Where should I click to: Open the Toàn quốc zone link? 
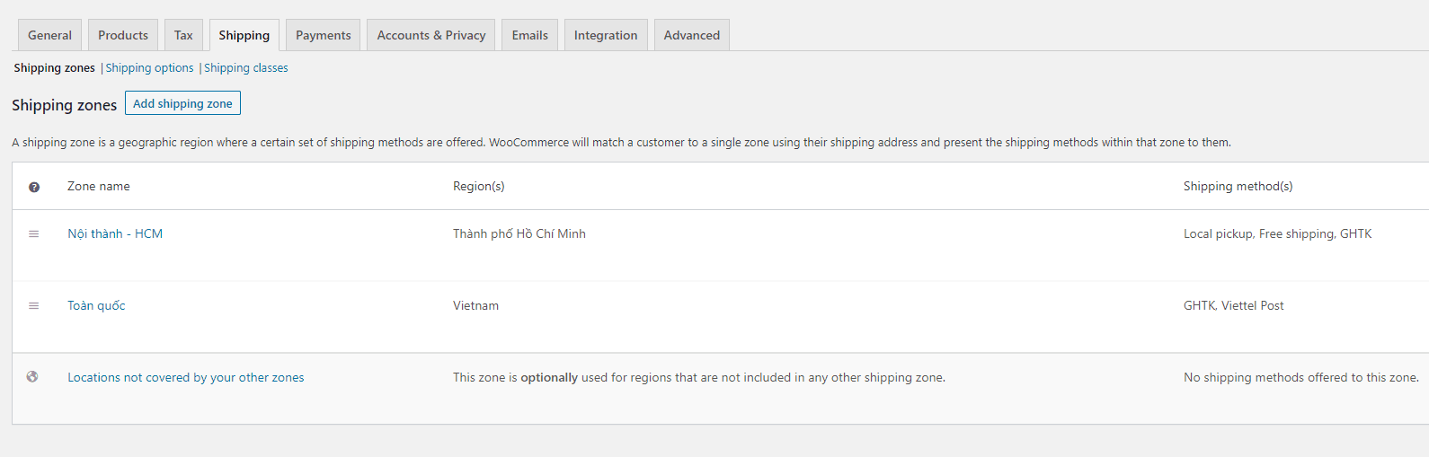[x=96, y=305]
